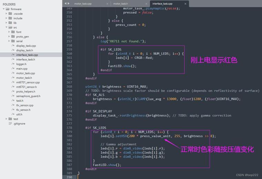Click the .vscode folder icon
262x179 pixels.
(10, 13)
